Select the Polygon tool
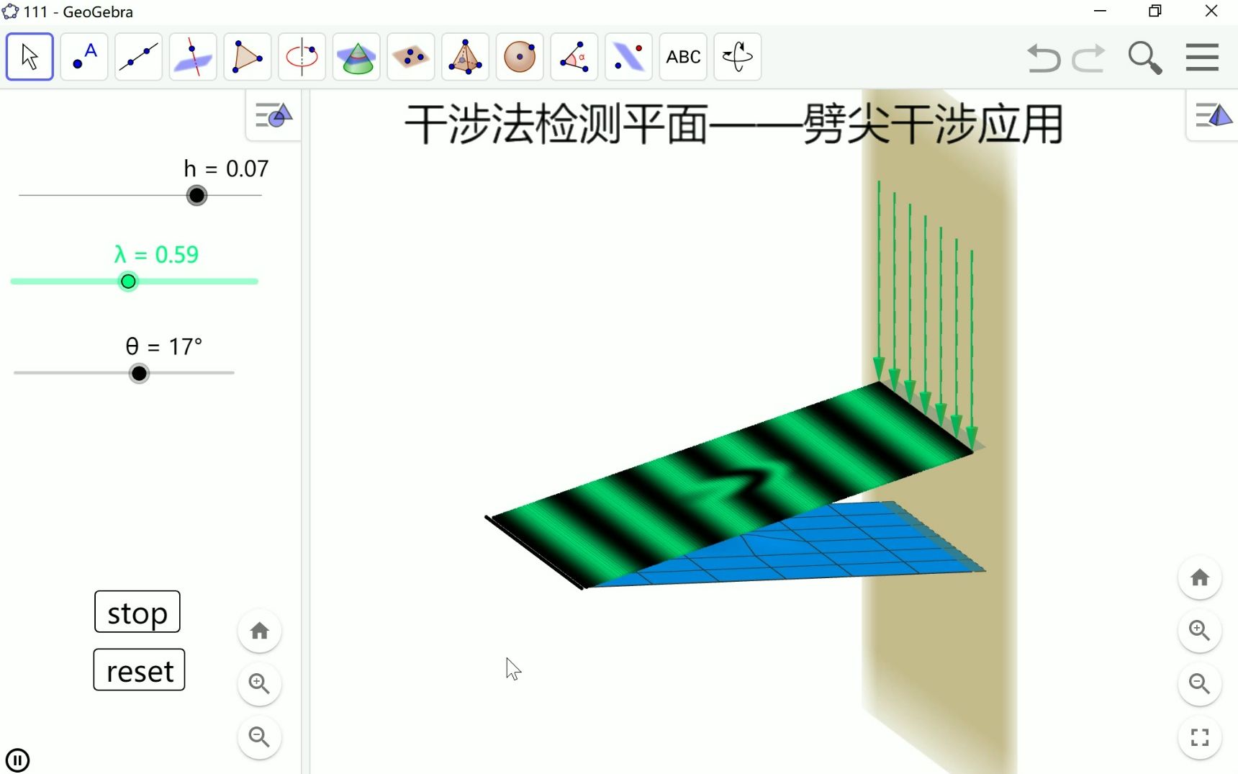 tap(248, 56)
